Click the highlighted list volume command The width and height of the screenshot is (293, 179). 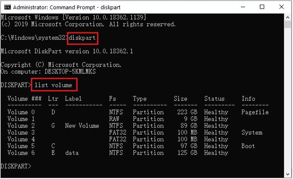click(x=53, y=85)
